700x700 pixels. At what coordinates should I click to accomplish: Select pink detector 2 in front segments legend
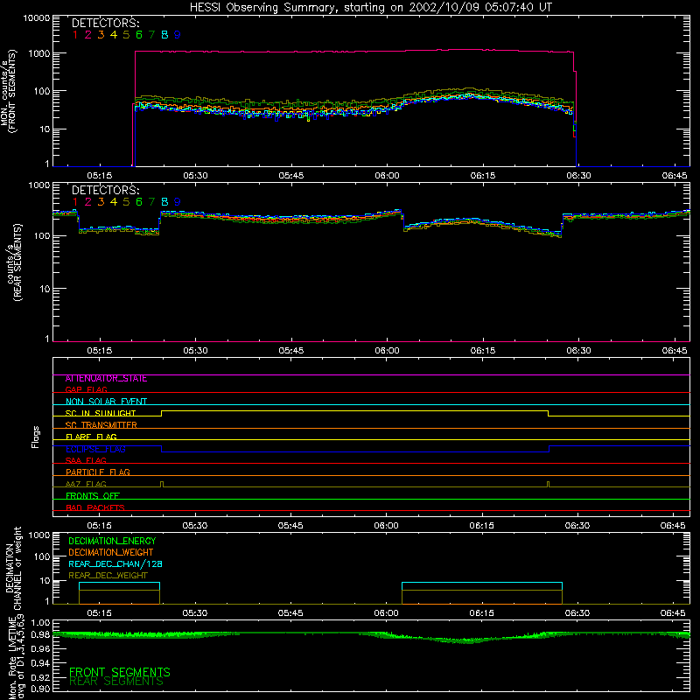[88, 35]
